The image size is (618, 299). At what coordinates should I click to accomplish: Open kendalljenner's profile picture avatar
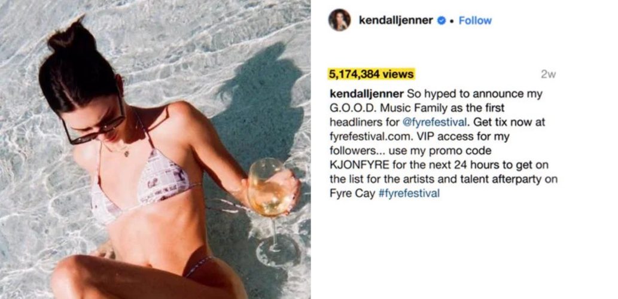(339, 20)
